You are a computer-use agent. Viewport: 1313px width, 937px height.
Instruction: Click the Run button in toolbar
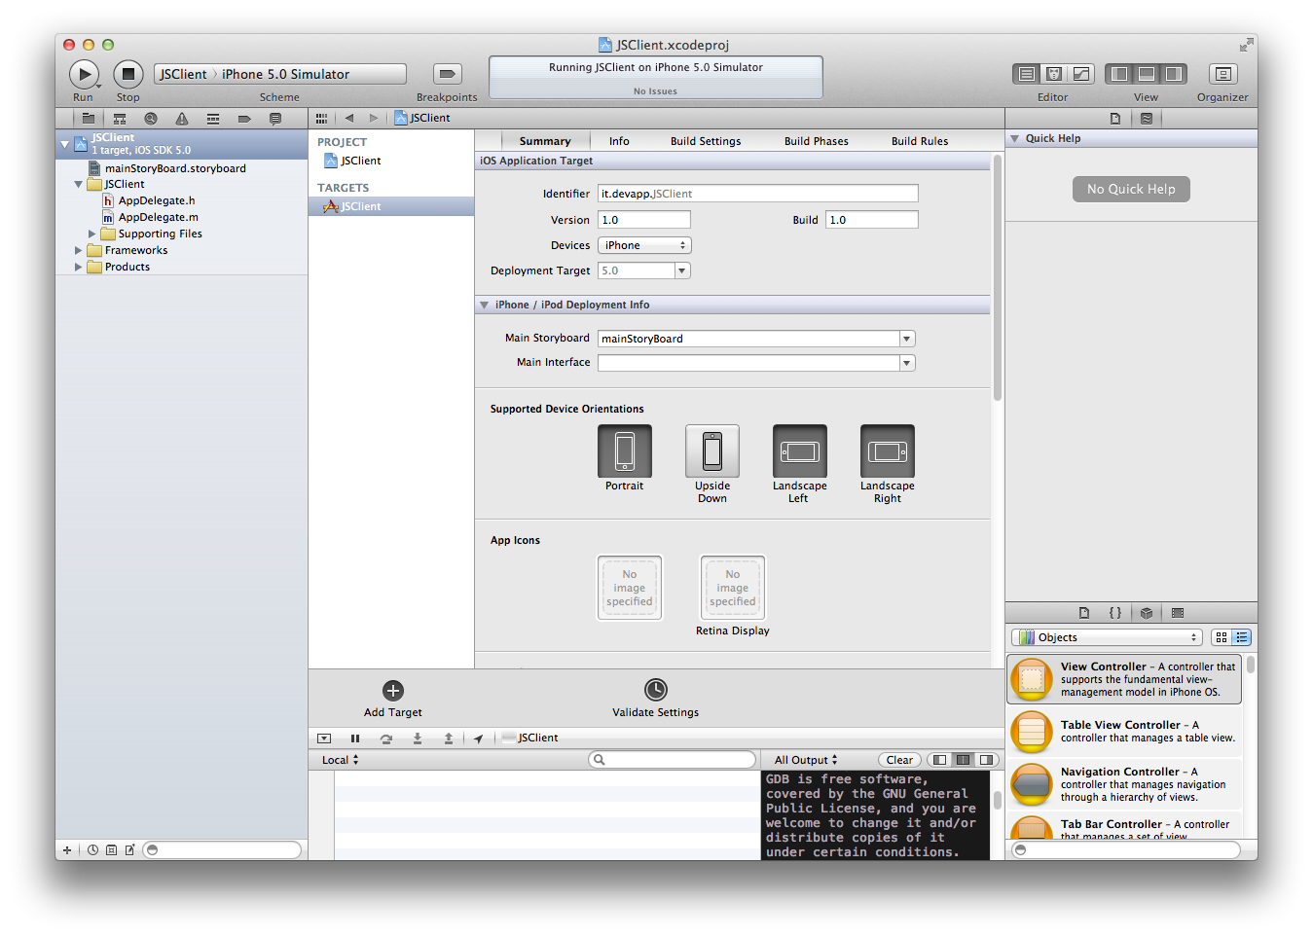pos(84,74)
